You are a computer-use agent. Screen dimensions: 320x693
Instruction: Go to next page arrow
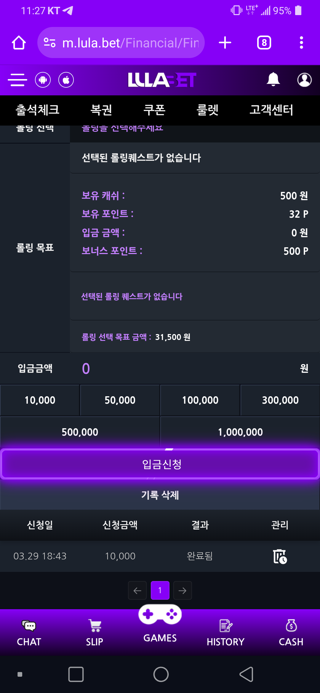tap(183, 591)
